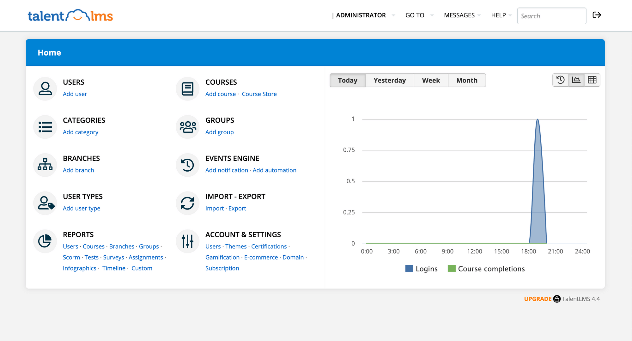Open the GO TO dropdown
The image size is (632, 341).
coord(415,15)
